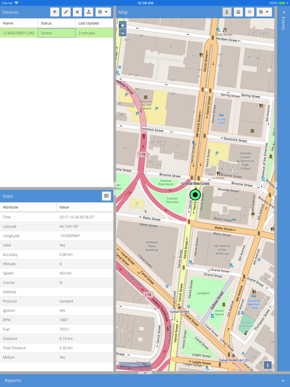
Task: Sort devices by Name column
Action: click(x=19, y=23)
